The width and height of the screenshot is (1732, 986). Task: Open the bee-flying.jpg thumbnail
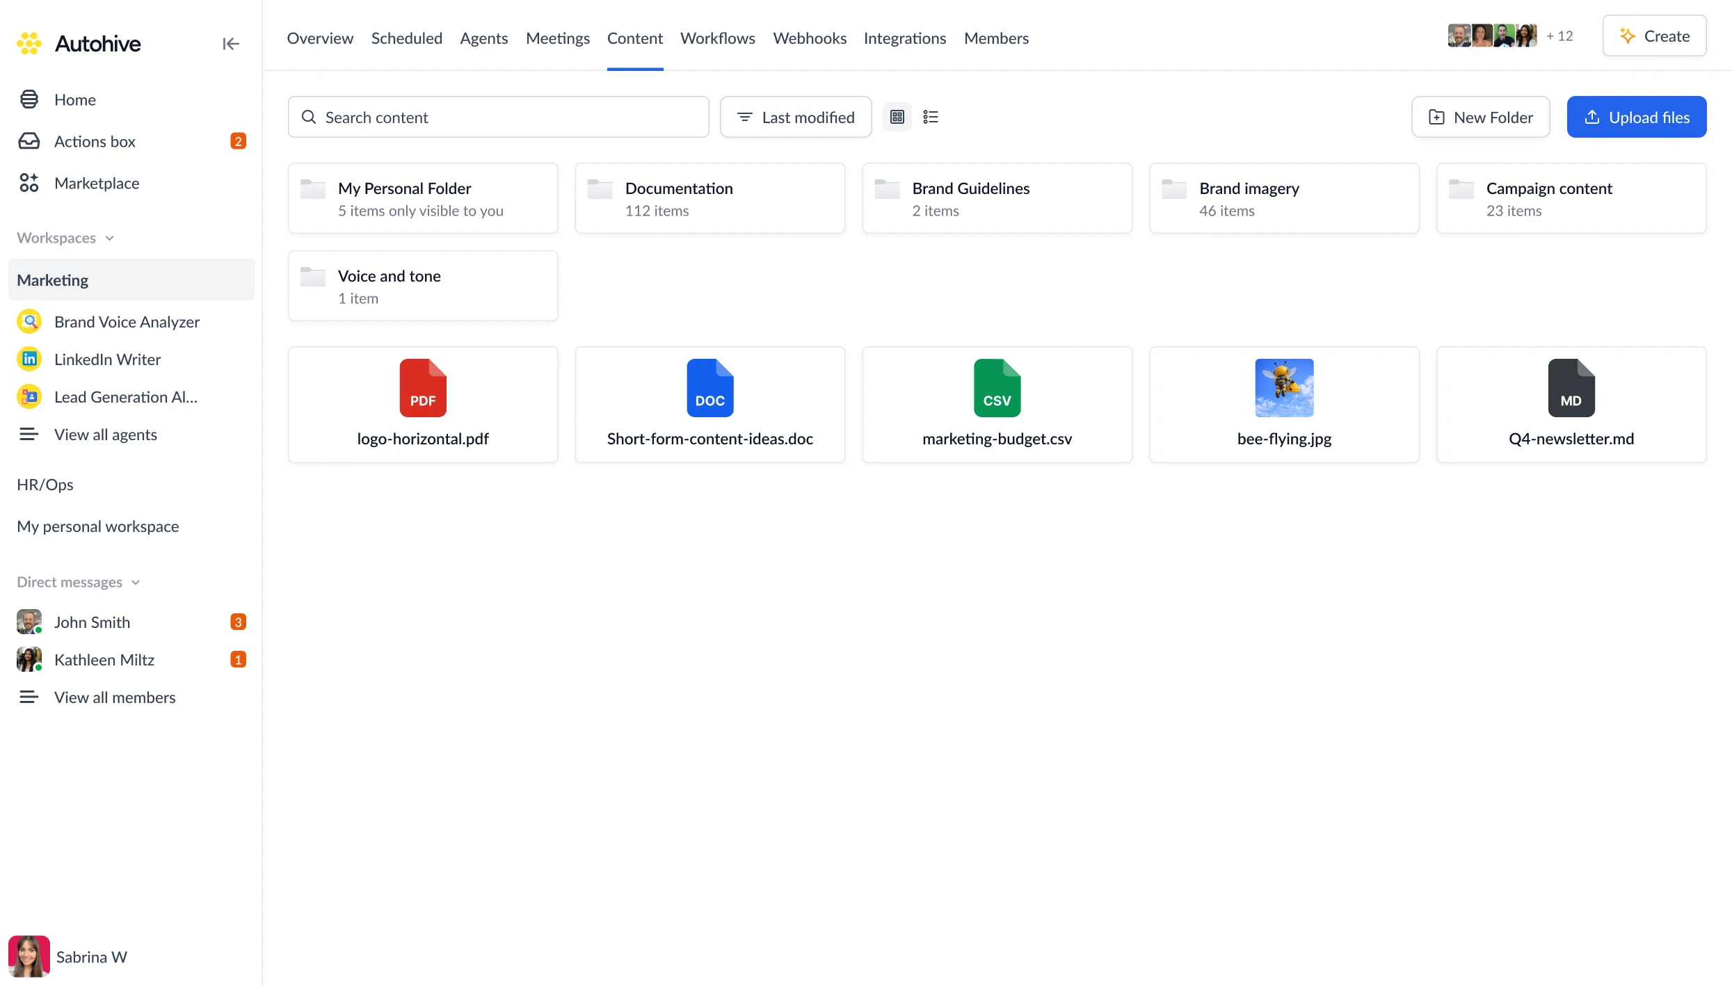1284,388
